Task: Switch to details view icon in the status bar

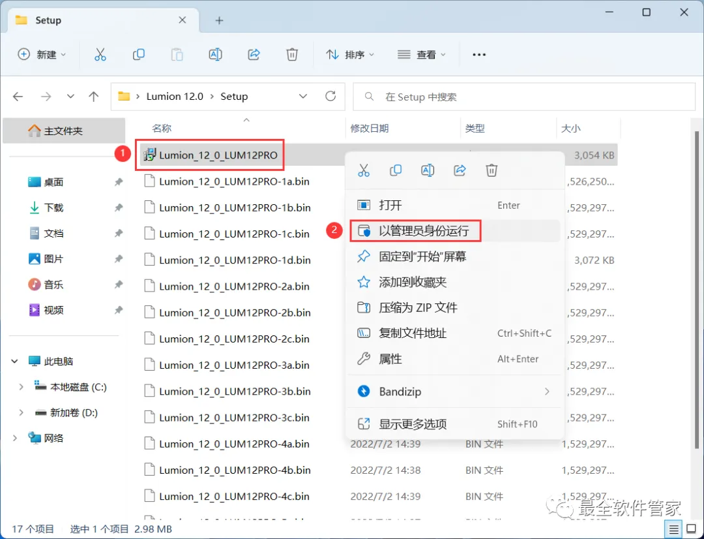Action: [674, 529]
